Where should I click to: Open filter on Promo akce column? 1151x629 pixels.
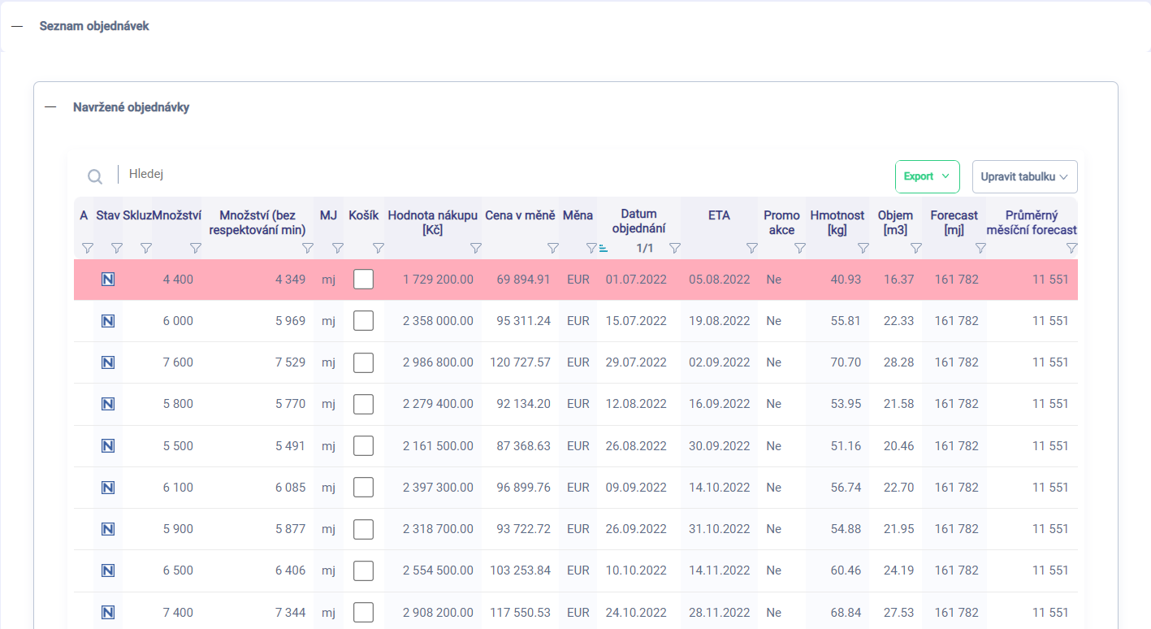(x=799, y=248)
